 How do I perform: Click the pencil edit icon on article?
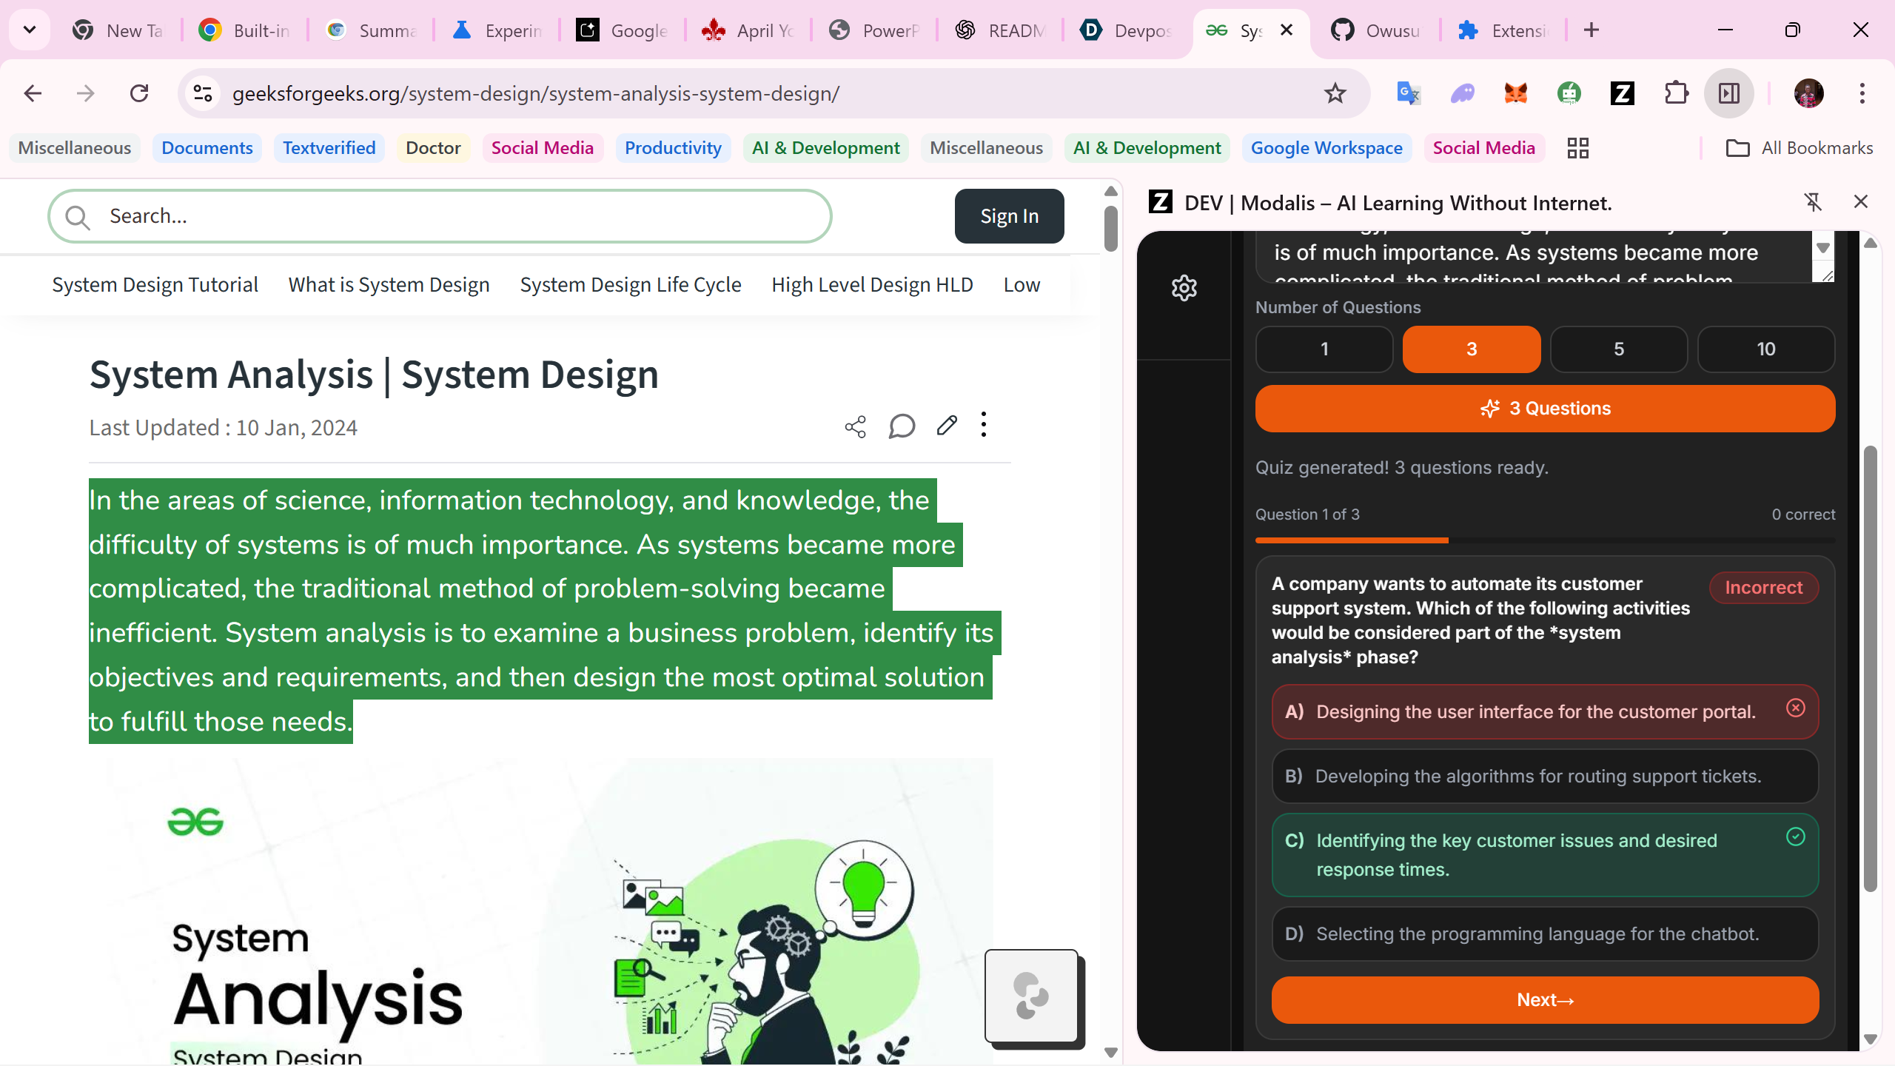pyautogui.click(x=947, y=426)
